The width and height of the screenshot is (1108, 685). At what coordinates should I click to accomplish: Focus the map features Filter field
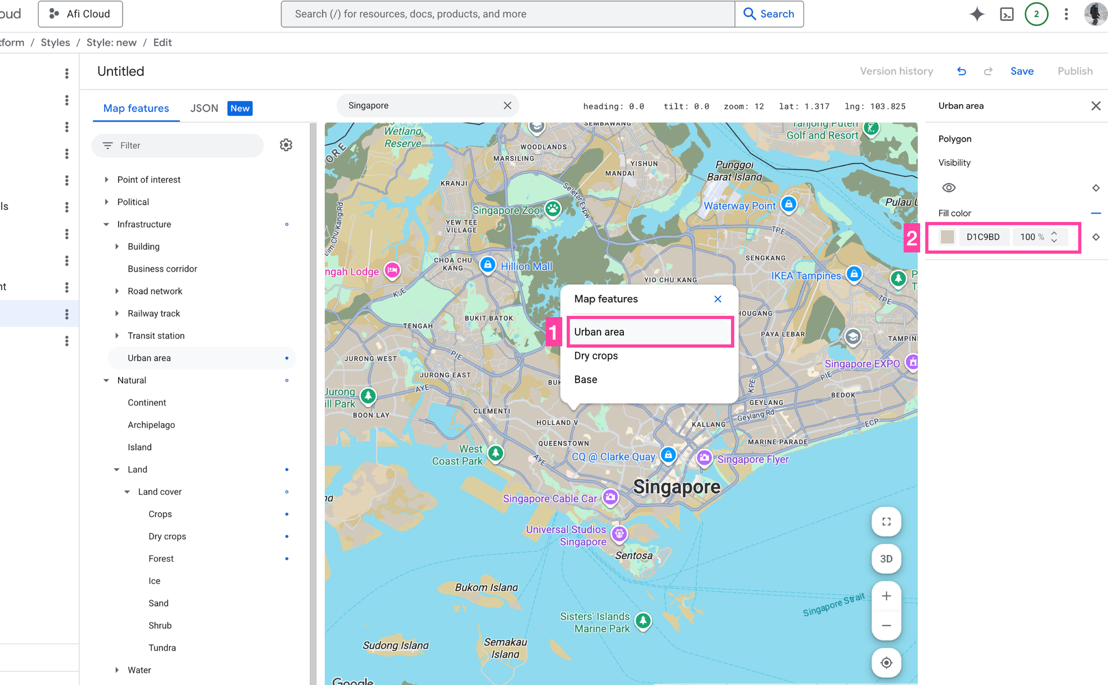[x=177, y=146]
